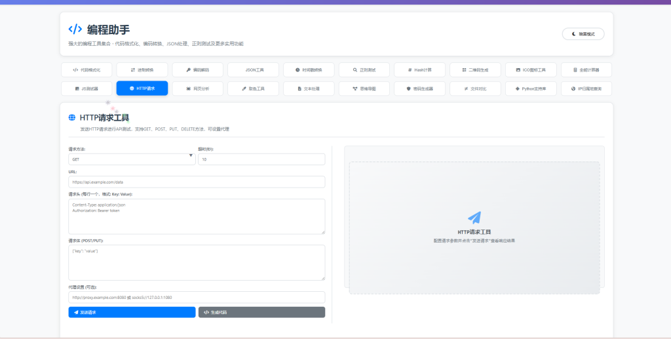Open the 代码格式化 code formatter tool

86,70
